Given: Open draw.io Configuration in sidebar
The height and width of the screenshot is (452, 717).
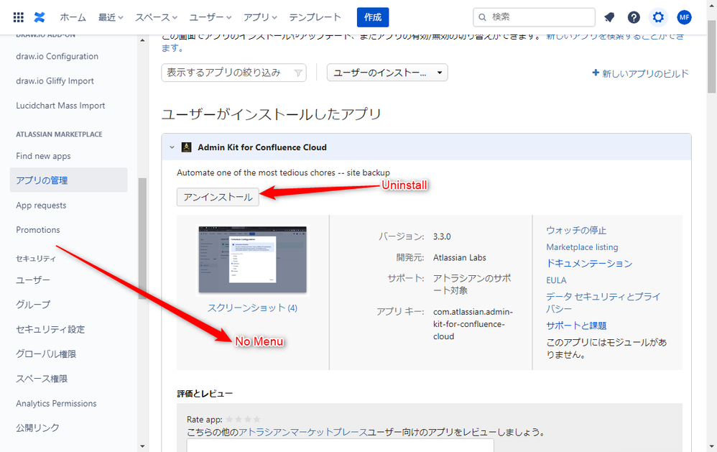Looking at the screenshot, I should point(57,56).
